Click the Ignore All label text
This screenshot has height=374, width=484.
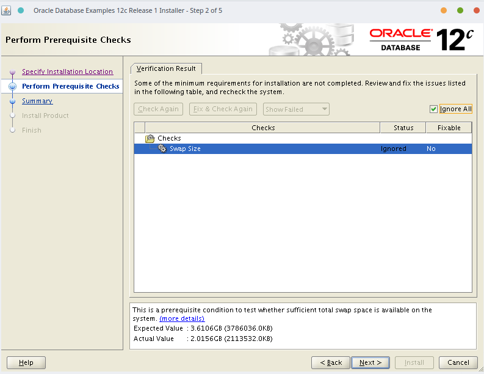pos(455,109)
